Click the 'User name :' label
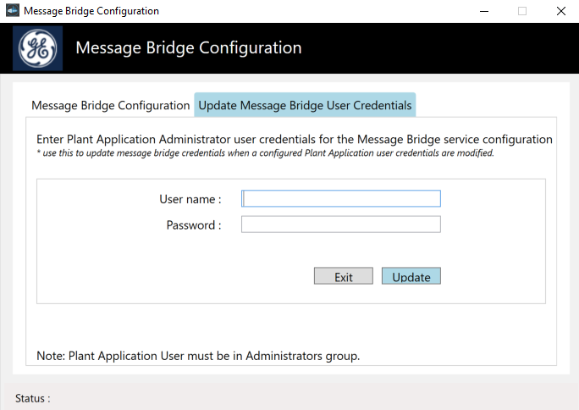 click(x=190, y=199)
